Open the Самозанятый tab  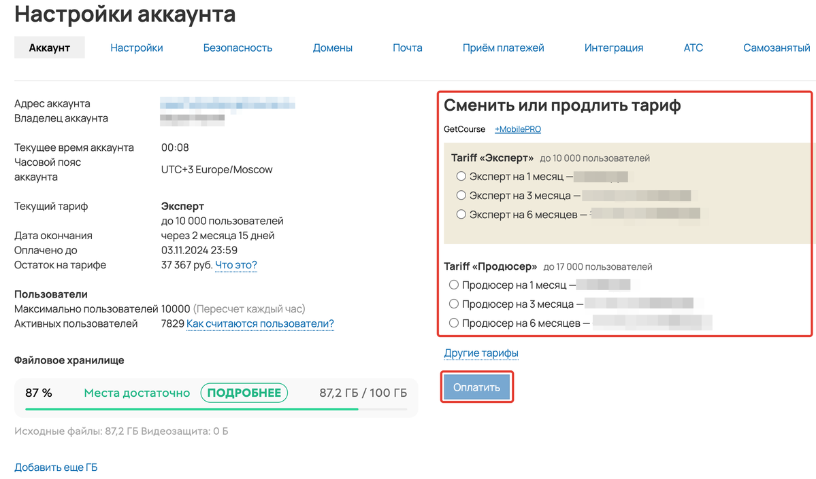(x=776, y=47)
